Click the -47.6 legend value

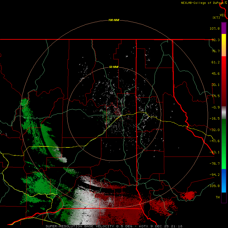pos(215,141)
